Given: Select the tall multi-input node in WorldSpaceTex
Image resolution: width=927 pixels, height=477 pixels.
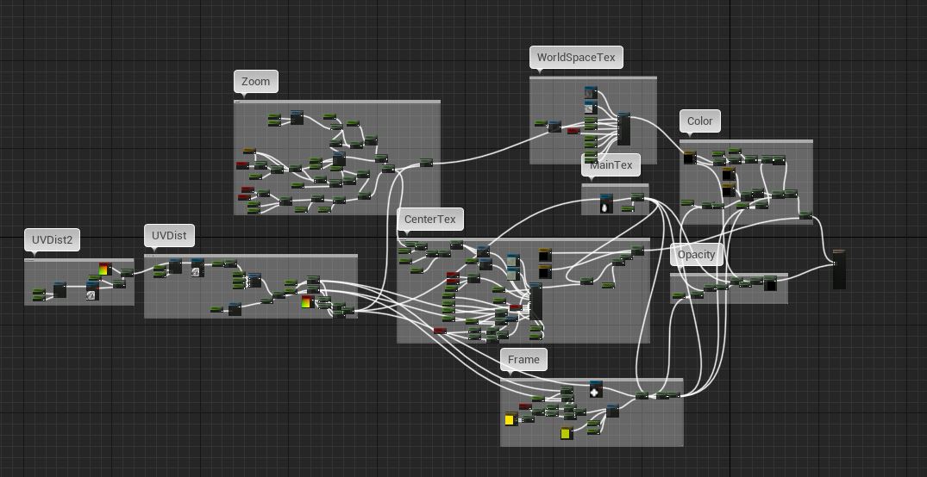Looking at the screenshot, I should coord(623,129).
